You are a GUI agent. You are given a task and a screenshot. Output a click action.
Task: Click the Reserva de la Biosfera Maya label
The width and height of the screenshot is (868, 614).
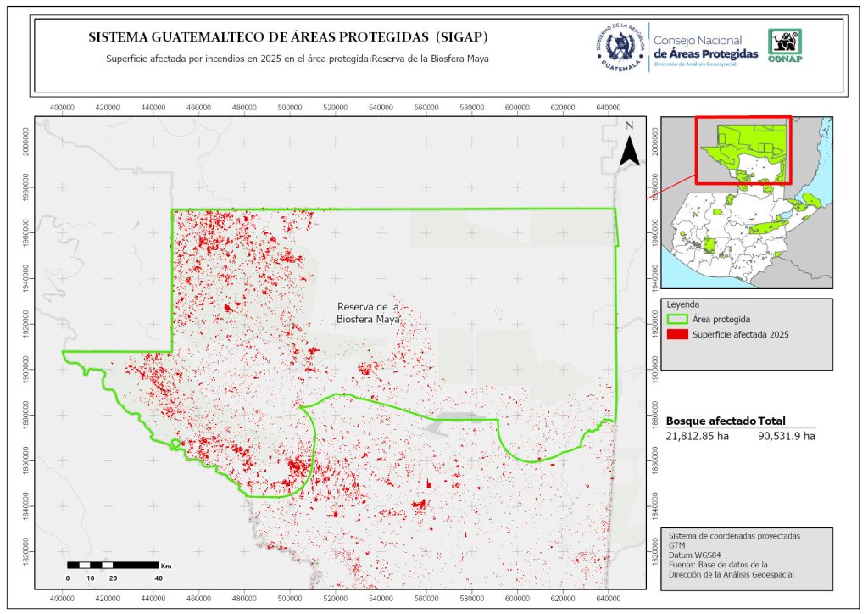368,313
